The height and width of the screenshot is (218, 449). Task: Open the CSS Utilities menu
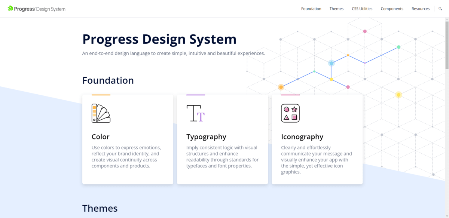click(362, 9)
